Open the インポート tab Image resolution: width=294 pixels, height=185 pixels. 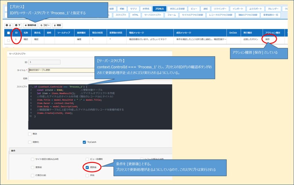pos(239,9)
